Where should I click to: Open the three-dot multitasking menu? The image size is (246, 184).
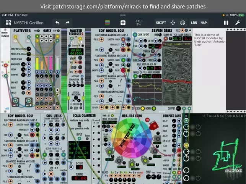tap(123, 15)
